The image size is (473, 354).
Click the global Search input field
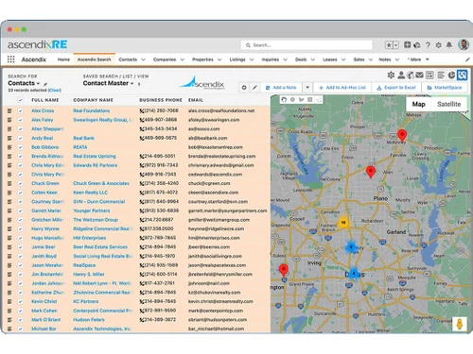(x=307, y=45)
